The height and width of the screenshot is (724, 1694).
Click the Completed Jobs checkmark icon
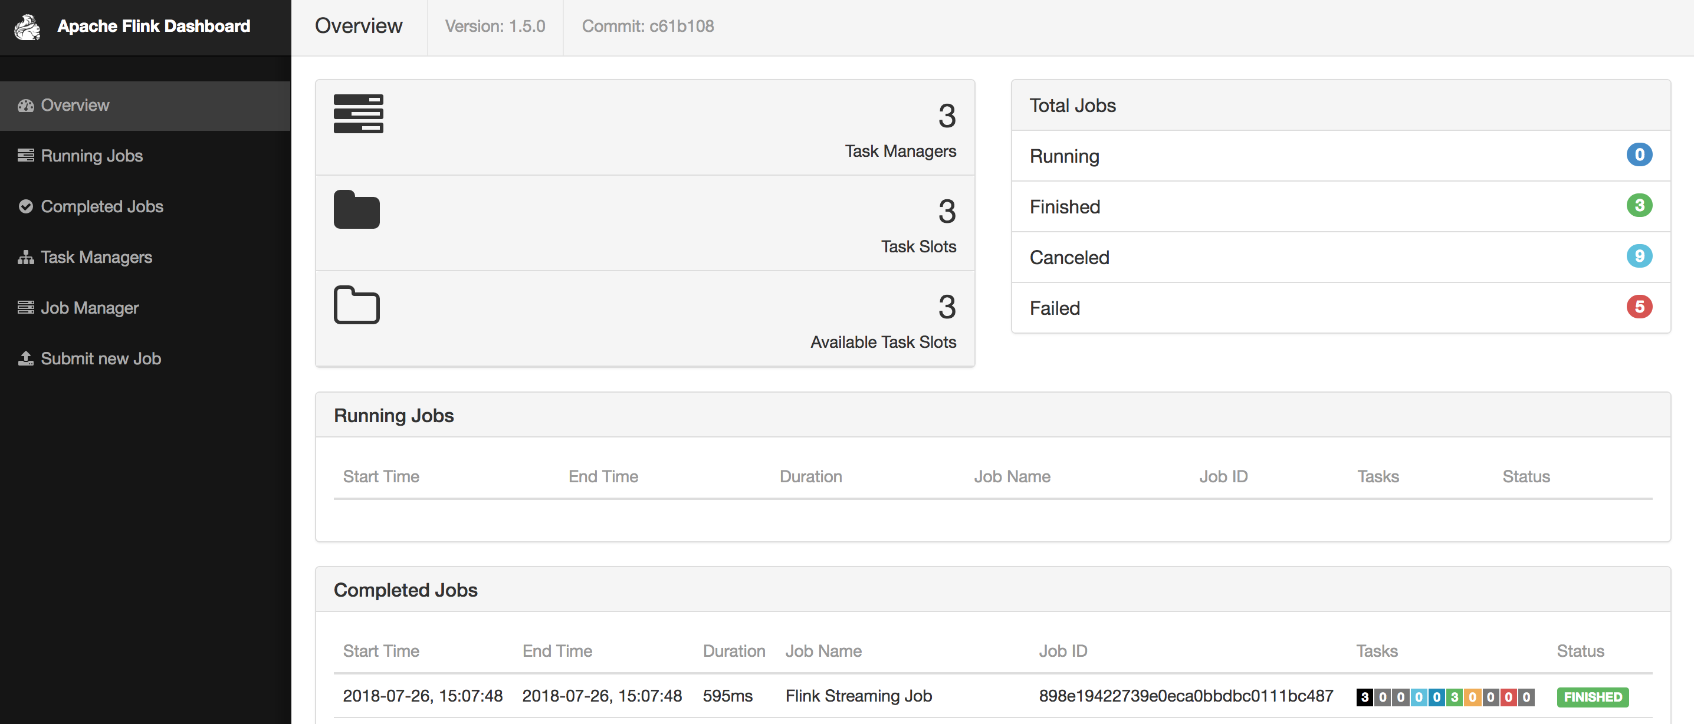pyautogui.click(x=25, y=206)
